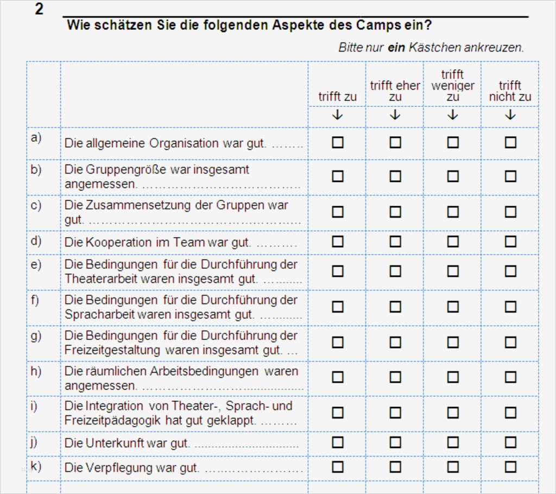Click the 'Die Unterkunft war gut' statement
Image resolution: width=556 pixels, height=494 pixels.
coord(127,443)
